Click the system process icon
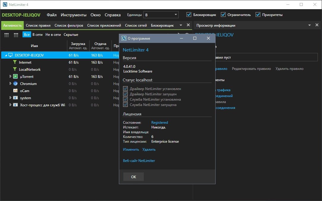Screen dimensions: 322x201 [x=15, y=98]
